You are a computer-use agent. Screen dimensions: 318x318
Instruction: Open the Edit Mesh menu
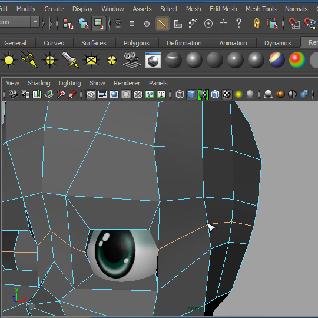click(x=223, y=9)
